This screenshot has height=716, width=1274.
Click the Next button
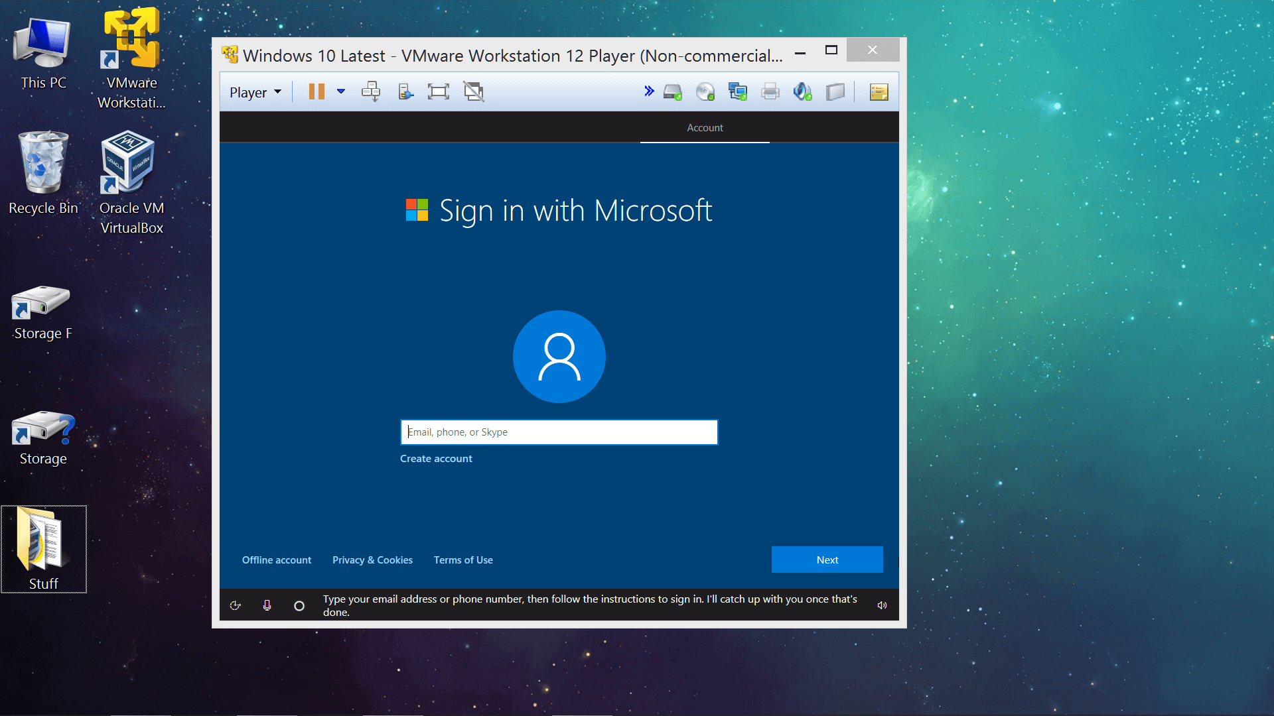click(827, 560)
